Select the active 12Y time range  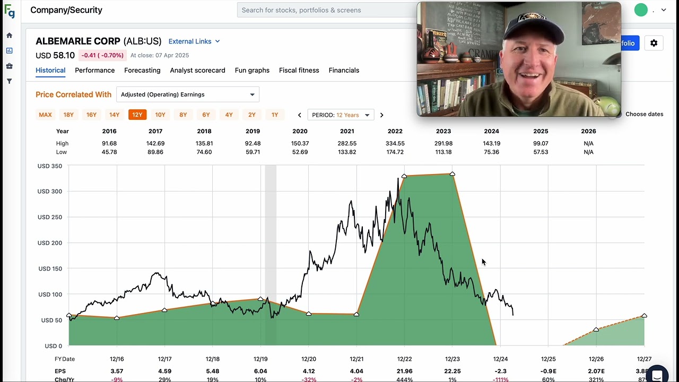click(x=137, y=115)
